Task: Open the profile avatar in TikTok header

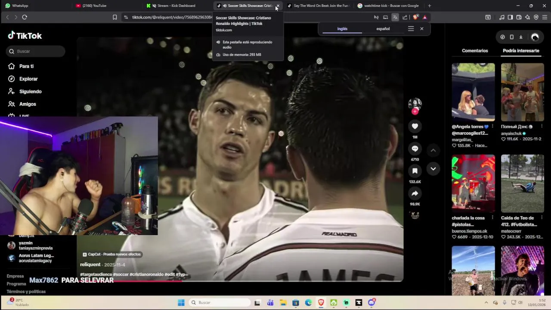Action: click(x=535, y=37)
